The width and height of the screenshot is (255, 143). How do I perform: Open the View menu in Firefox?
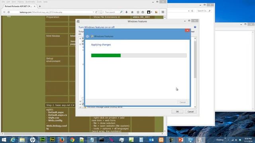(14, 2)
